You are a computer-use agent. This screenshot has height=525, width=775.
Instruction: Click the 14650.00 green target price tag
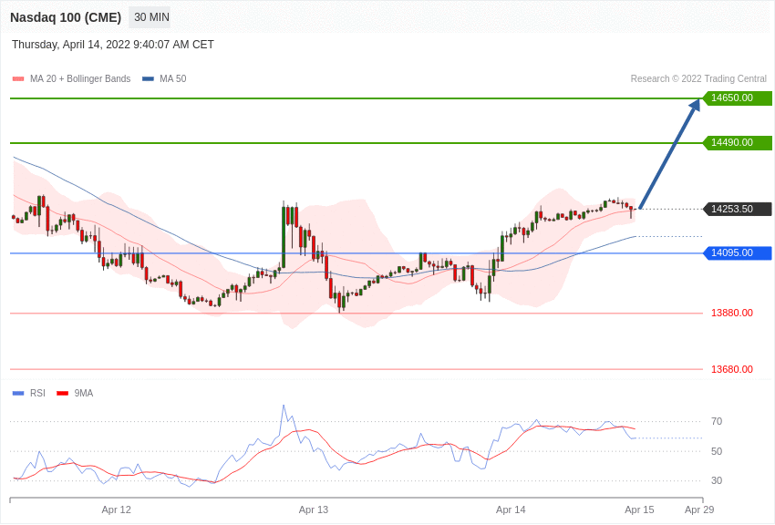pos(737,98)
